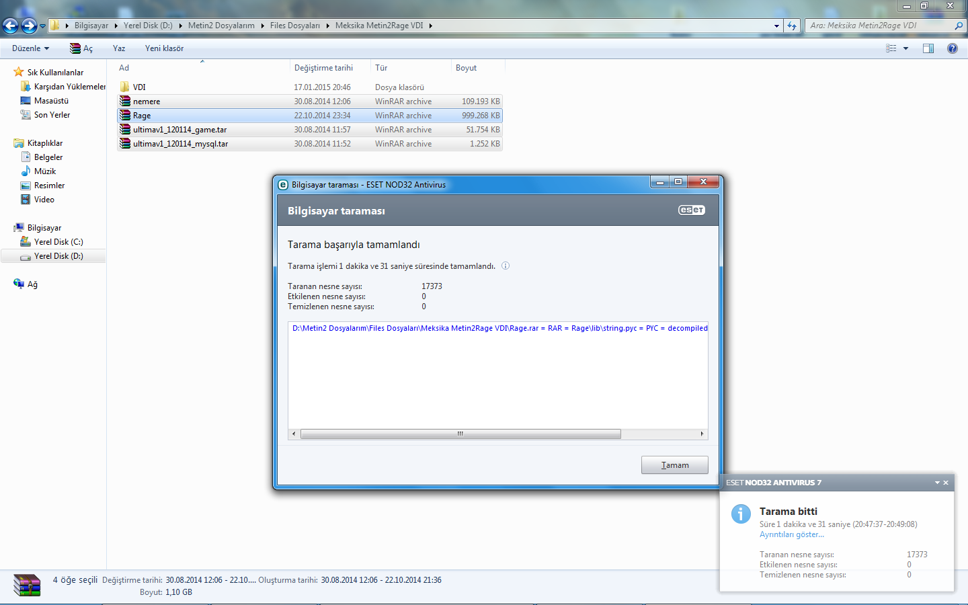Click the scan log entry for Rage.rar

coord(499,328)
